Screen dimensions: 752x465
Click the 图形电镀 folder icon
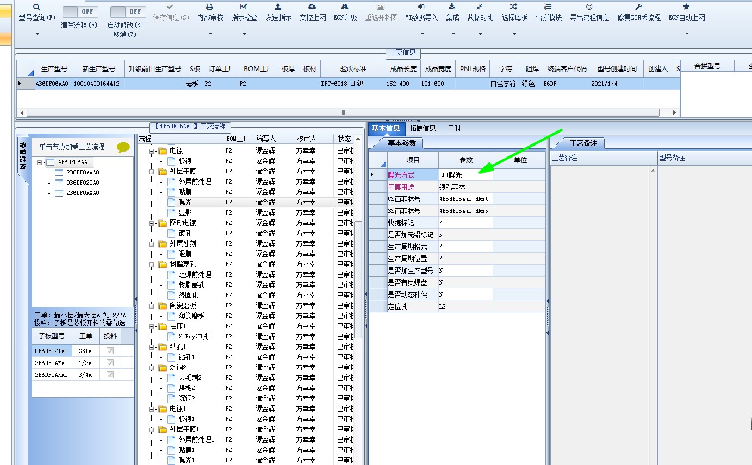tap(163, 223)
